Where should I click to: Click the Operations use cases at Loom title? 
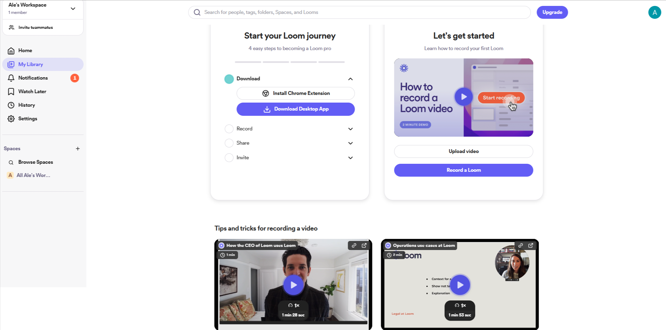(424, 246)
